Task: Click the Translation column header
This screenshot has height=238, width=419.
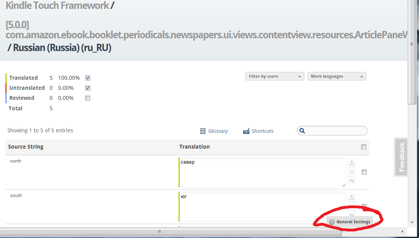Action: 194,147
